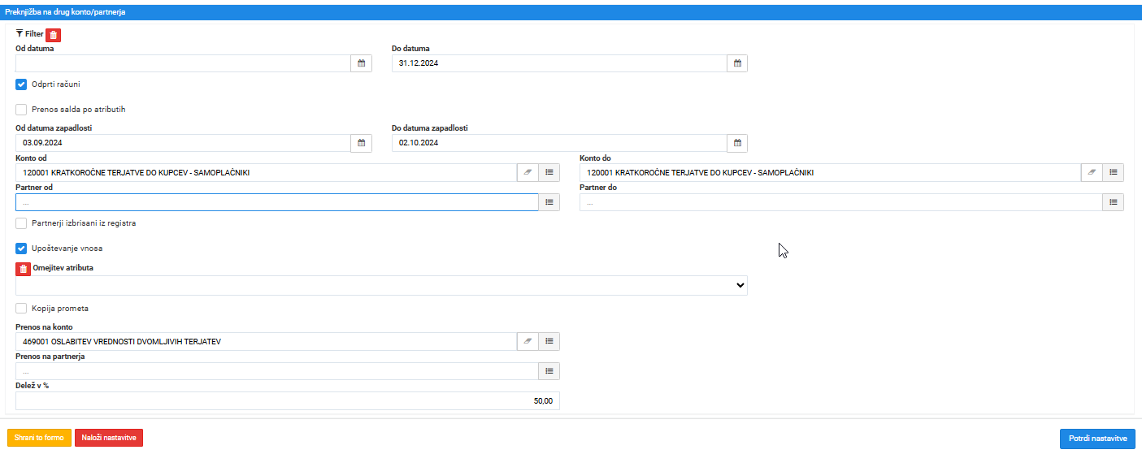The height and width of the screenshot is (454, 1142).
Task: Click Naloži nastavitve button
Action: click(109, 438)
